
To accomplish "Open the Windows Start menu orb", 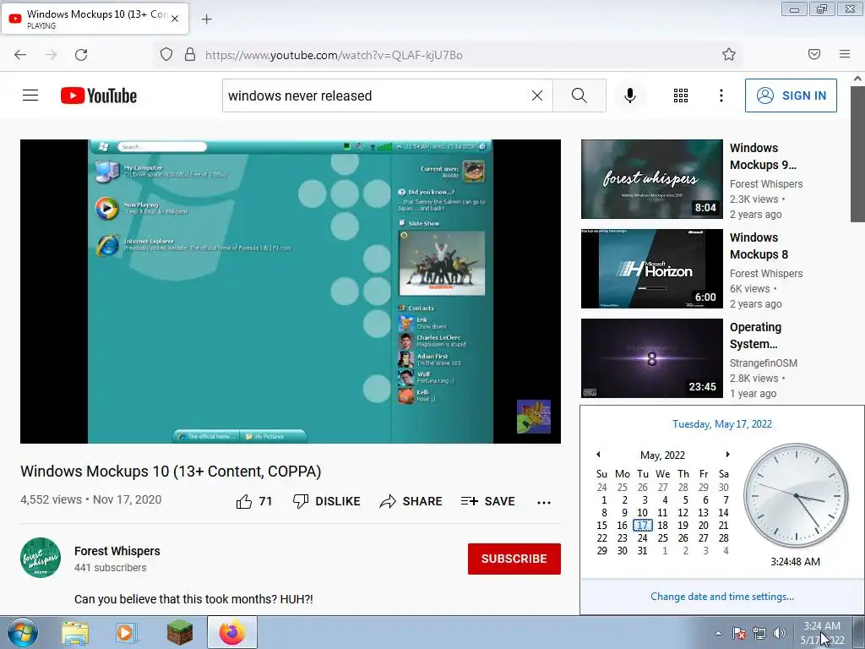I will coord(21,632).
